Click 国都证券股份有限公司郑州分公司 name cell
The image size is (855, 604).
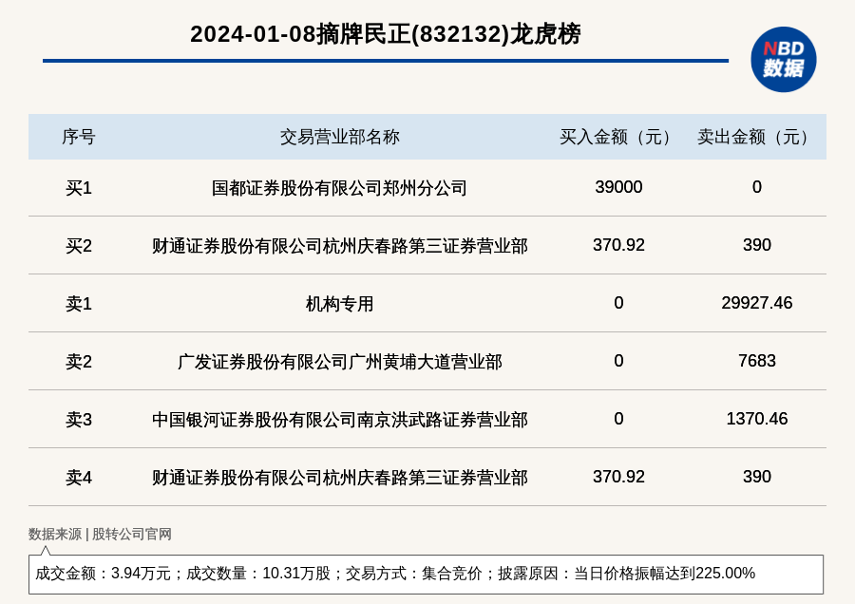coord(339,187)
